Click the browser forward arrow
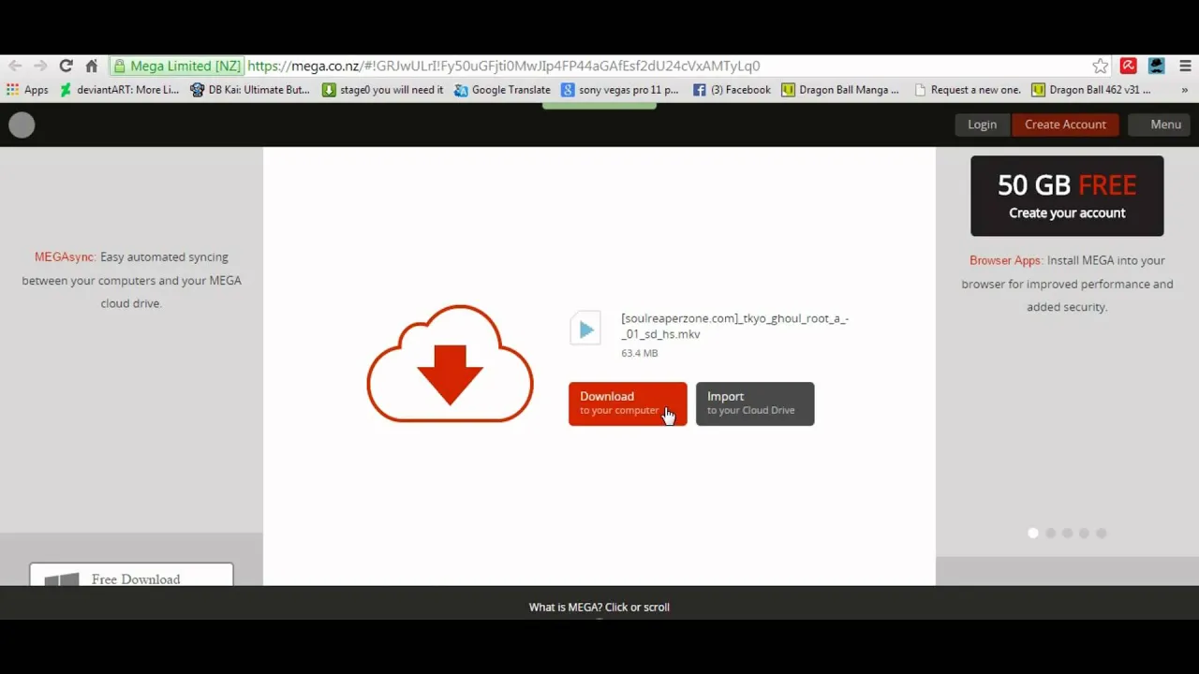 [x=40, y=66]
